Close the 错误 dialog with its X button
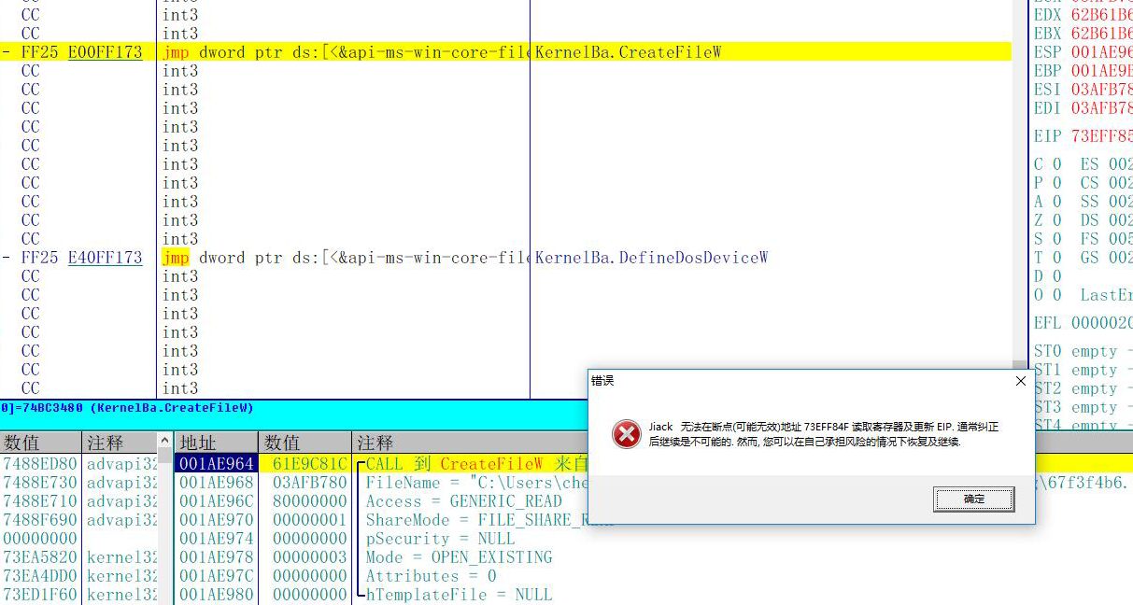The image size is (1133, 605). pyautogui.click(x=1019, y=381)
